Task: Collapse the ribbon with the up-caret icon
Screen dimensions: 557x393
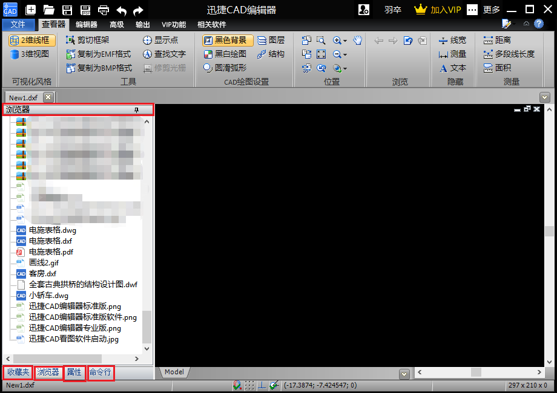Action: click(526, 24)
